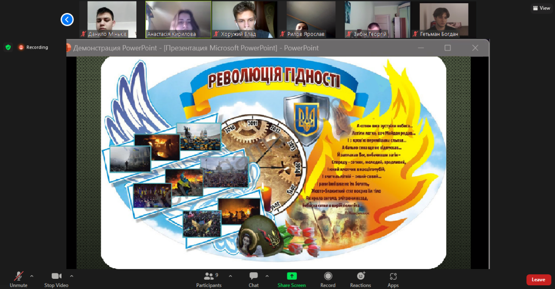Unmute the microphone
Screen dimensions: 555x289
pyautogui.click(x=18, y=279)
